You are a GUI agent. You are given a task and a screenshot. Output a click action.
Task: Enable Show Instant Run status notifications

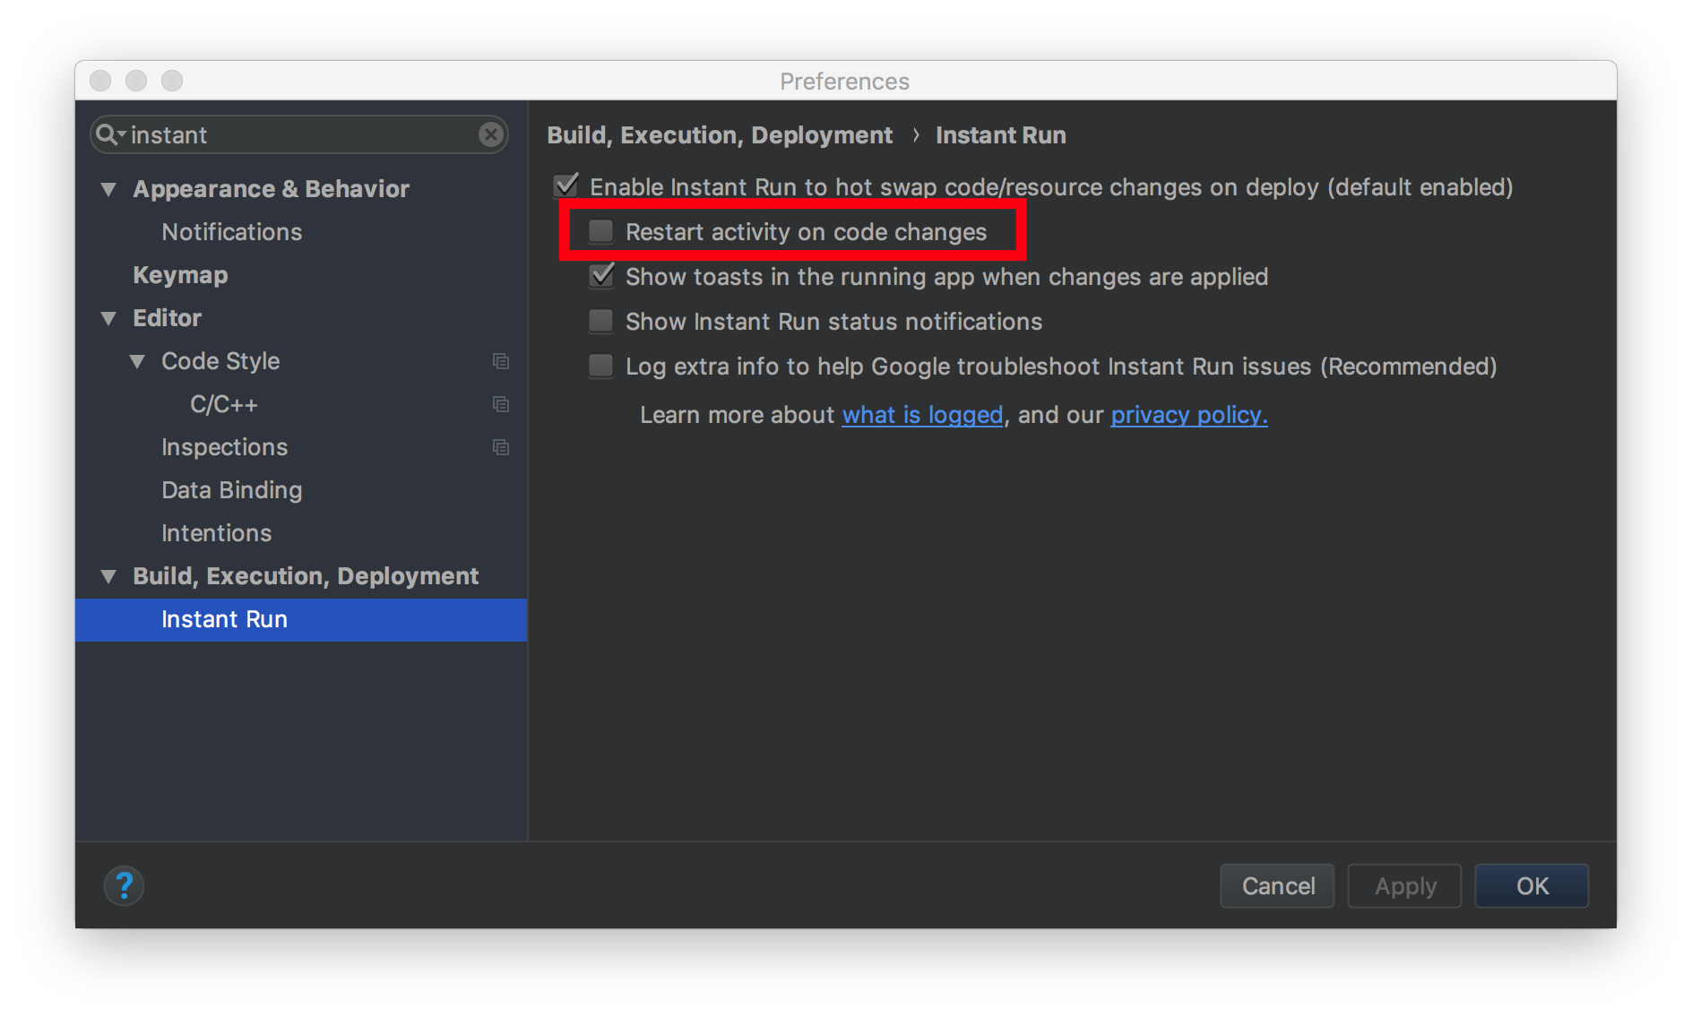point(600,321)
